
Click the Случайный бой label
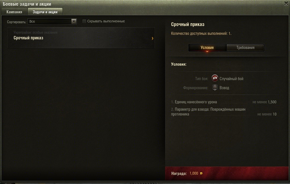pos(231,79)
